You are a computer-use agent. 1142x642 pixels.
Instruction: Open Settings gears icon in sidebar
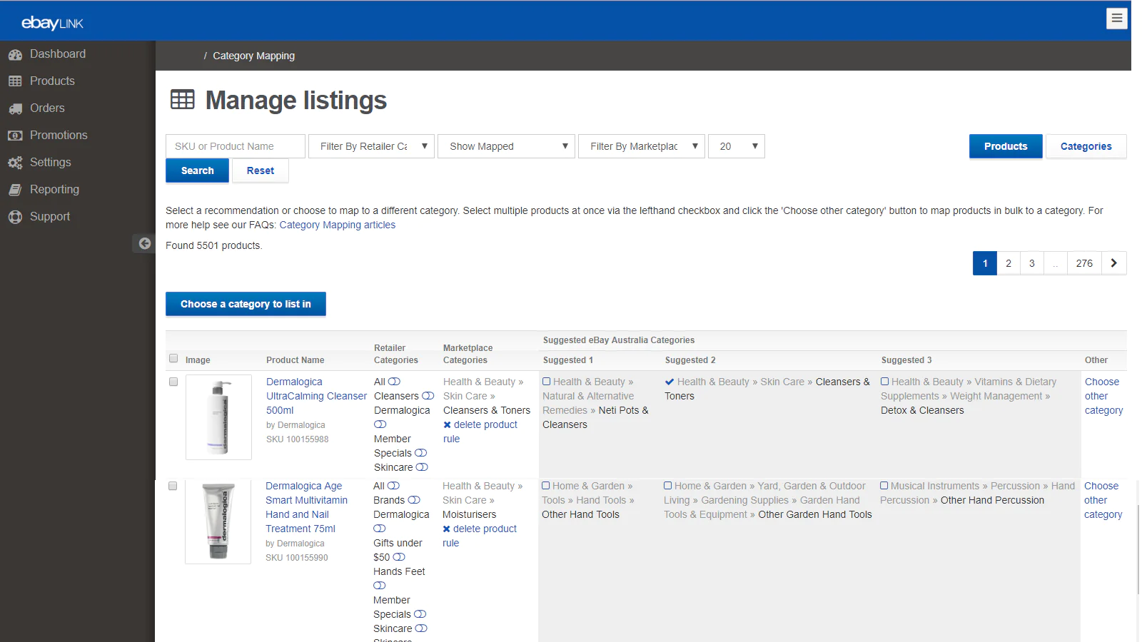(x=15, y=163)
